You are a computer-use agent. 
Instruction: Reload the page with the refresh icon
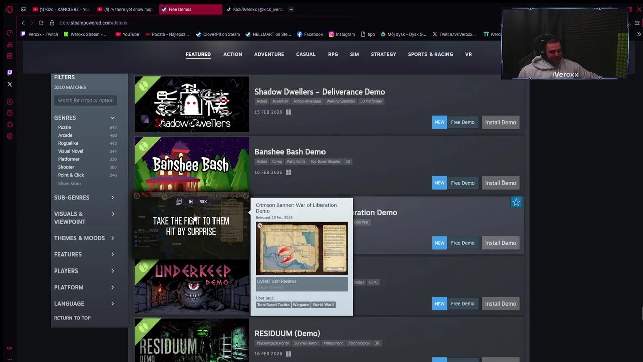point(41,23)
